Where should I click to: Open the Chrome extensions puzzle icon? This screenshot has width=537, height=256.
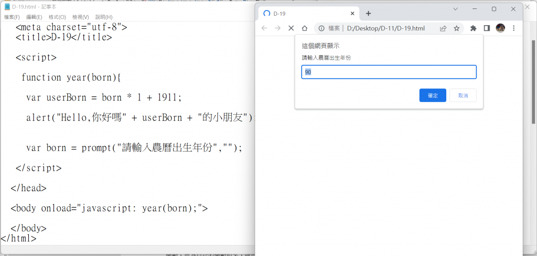(x=474, y=28)
